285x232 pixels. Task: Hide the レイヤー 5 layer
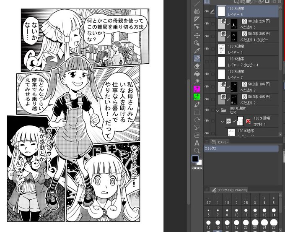(x=207, y=11)
